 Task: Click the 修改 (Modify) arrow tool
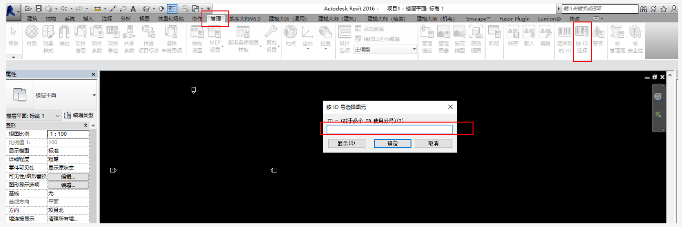[x=14, y=37]
